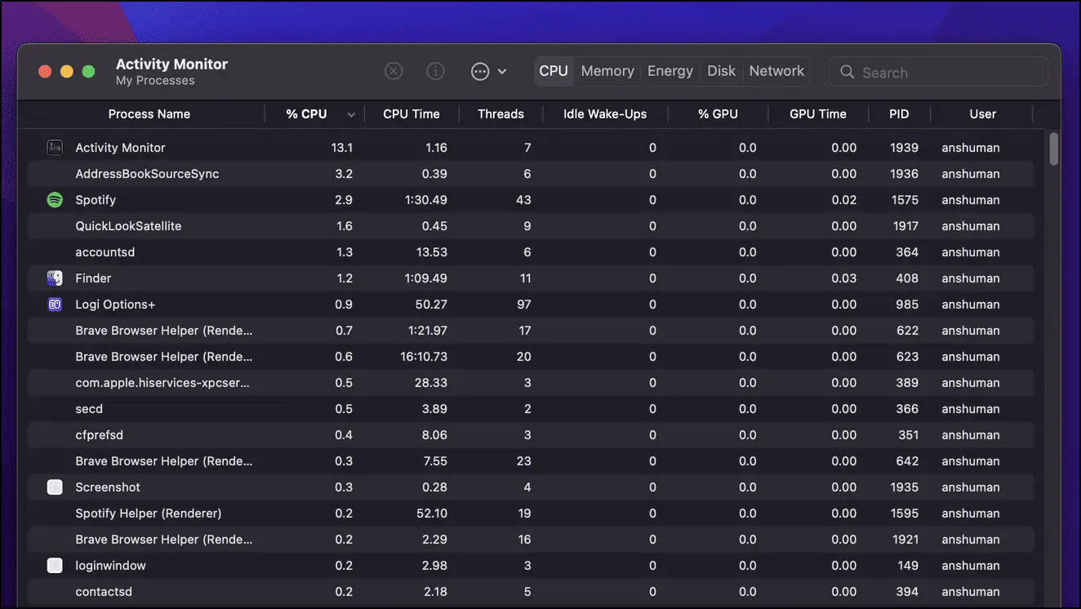This screenshot has width=1081, height=609.
Task: Click the 97 threads value
Action: point(524,304)
